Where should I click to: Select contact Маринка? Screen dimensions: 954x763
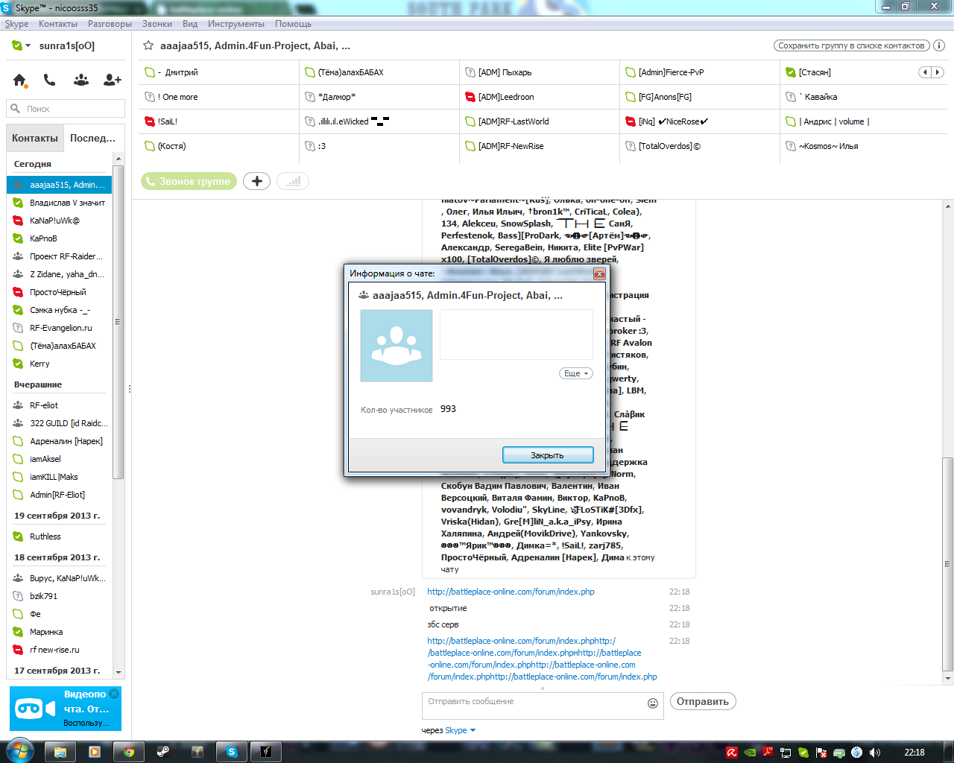tap(60, 632)
